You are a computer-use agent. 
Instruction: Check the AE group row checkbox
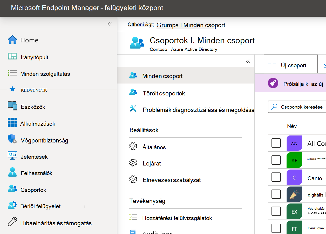276,160
